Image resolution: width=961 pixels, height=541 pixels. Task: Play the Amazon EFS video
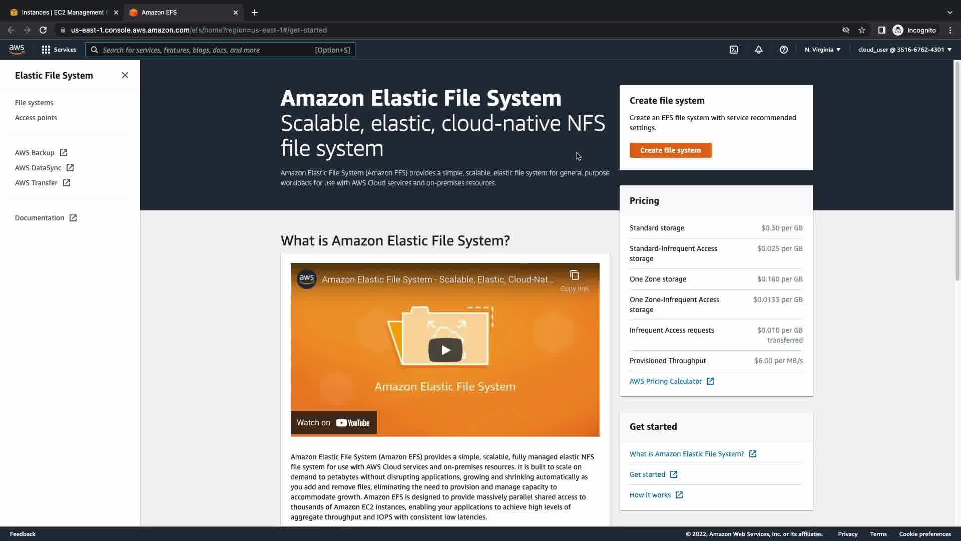(x=445, y=350)
